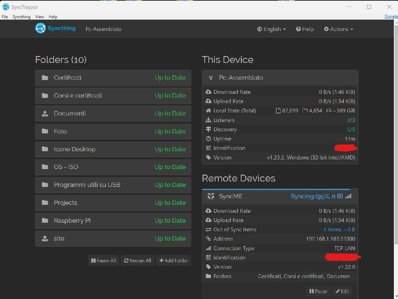Click the SyncME sync progress bar
Viewport: 398px width, 299px height.
(276, 189)
